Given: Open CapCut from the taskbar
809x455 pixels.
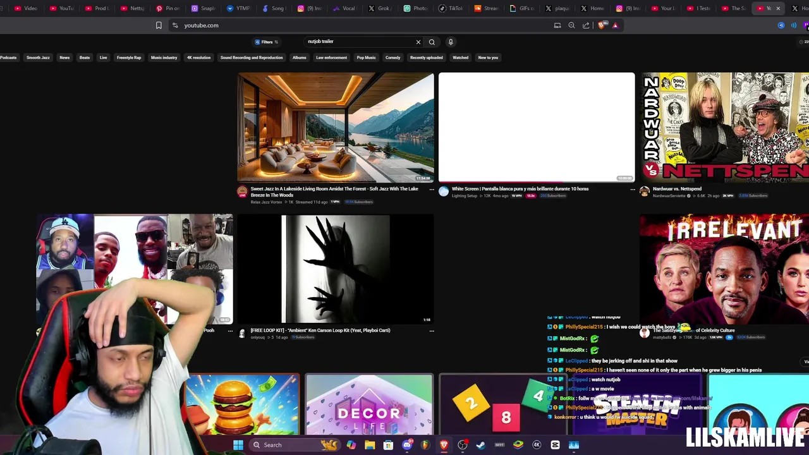Looking at the screenshot, I should click(x=555, y=445).
